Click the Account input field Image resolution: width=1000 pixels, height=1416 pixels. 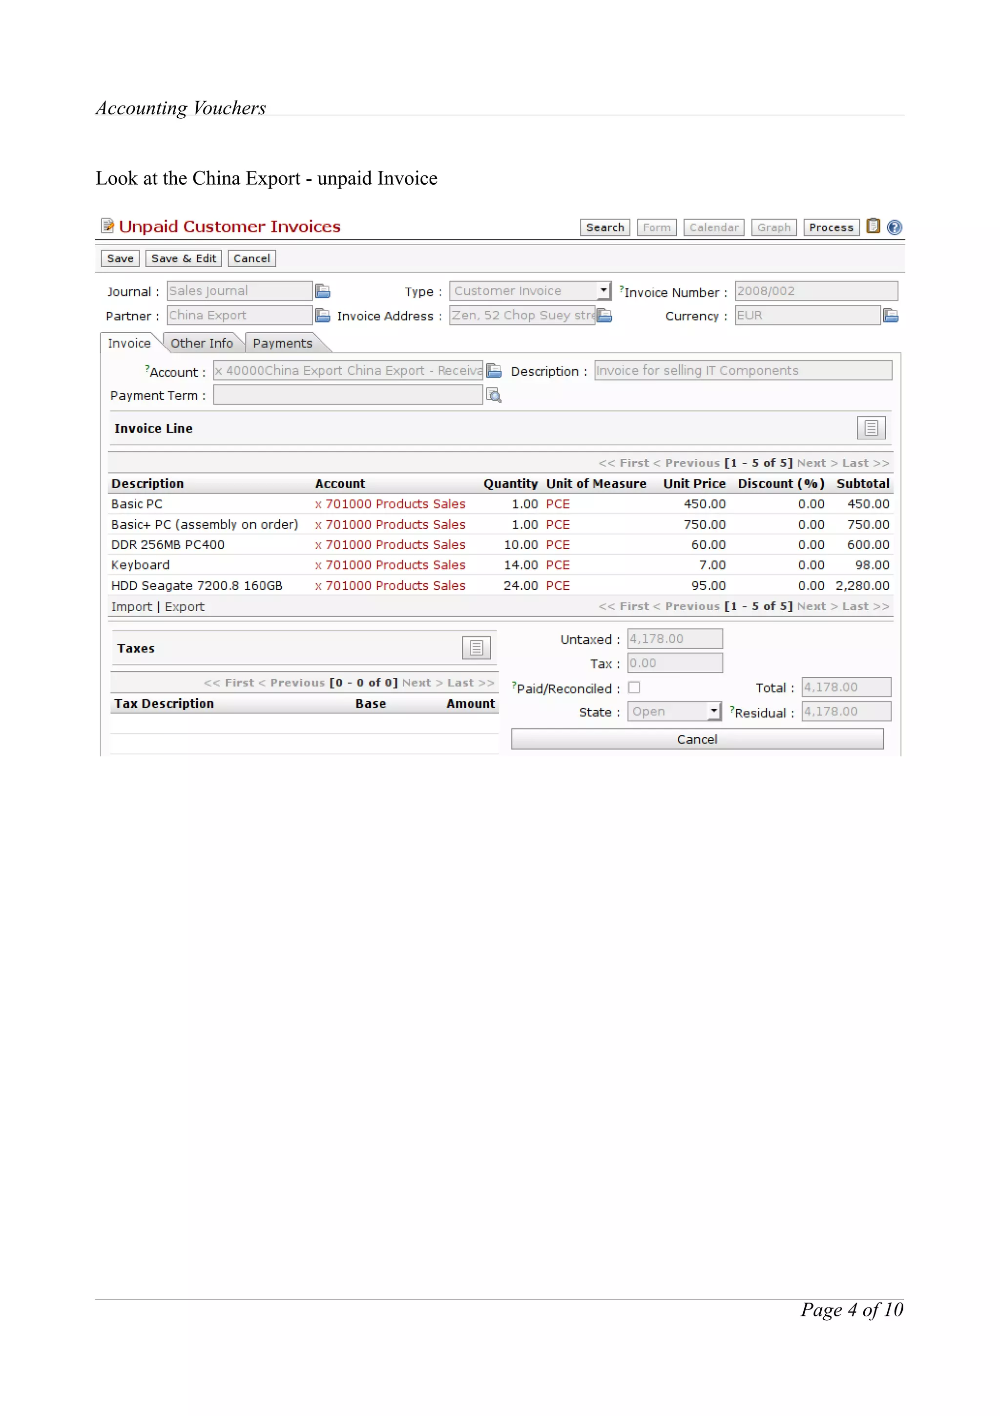coord(348,370)
